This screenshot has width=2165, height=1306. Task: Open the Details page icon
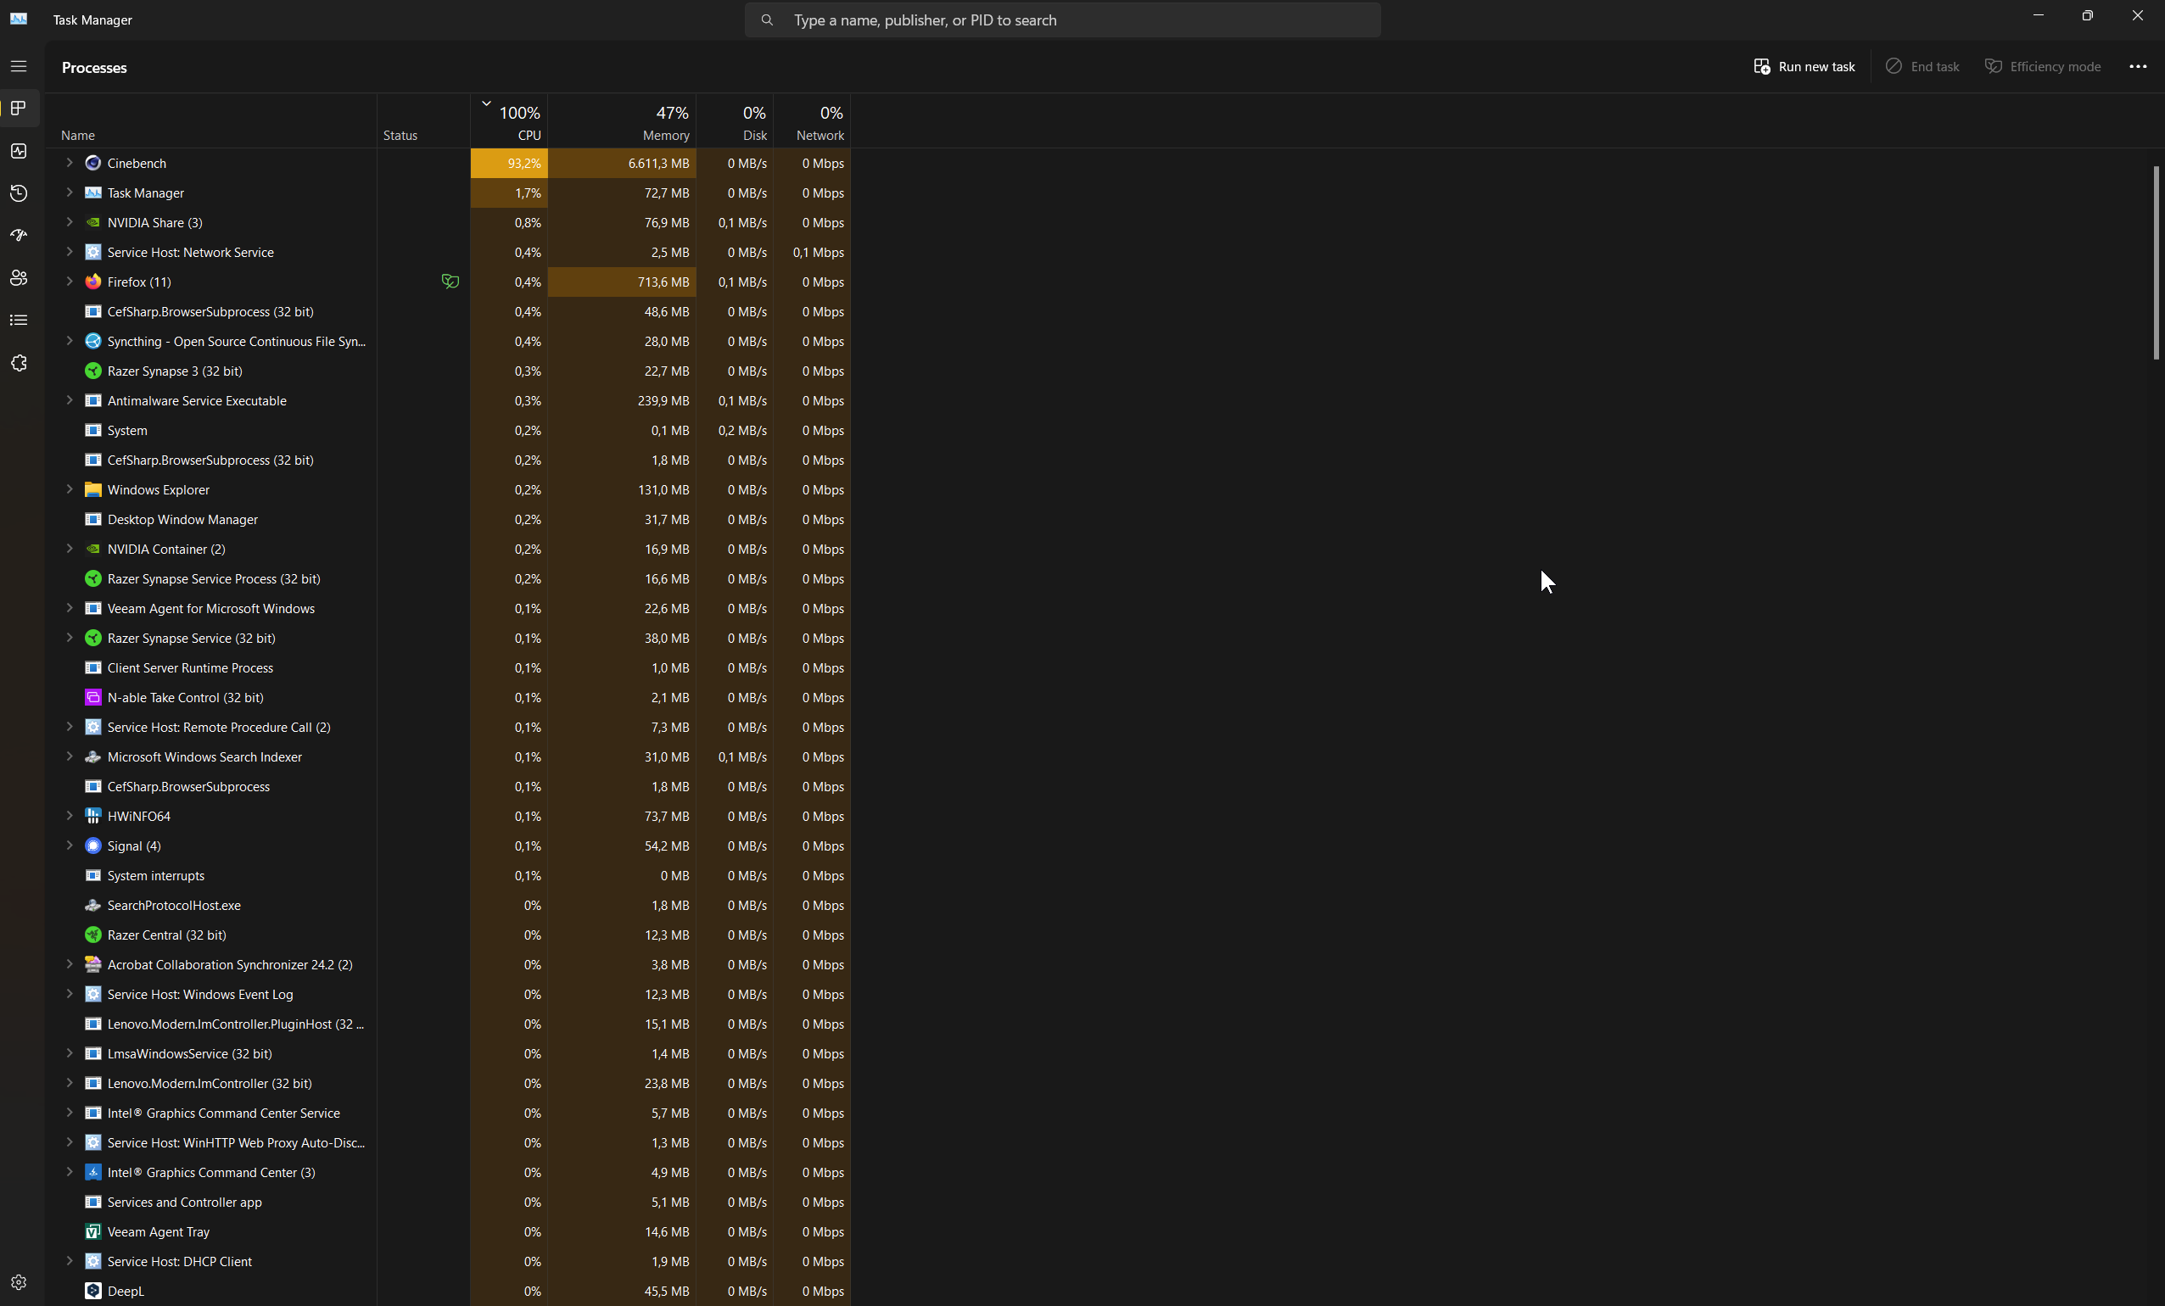[x=19, y=320]
